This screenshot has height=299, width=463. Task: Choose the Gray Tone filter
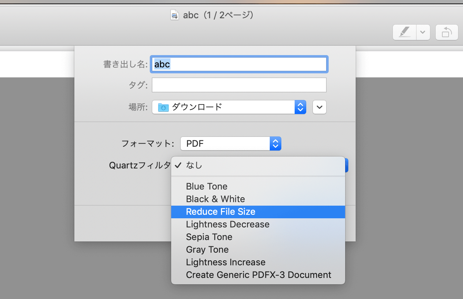tap(258, 250)
